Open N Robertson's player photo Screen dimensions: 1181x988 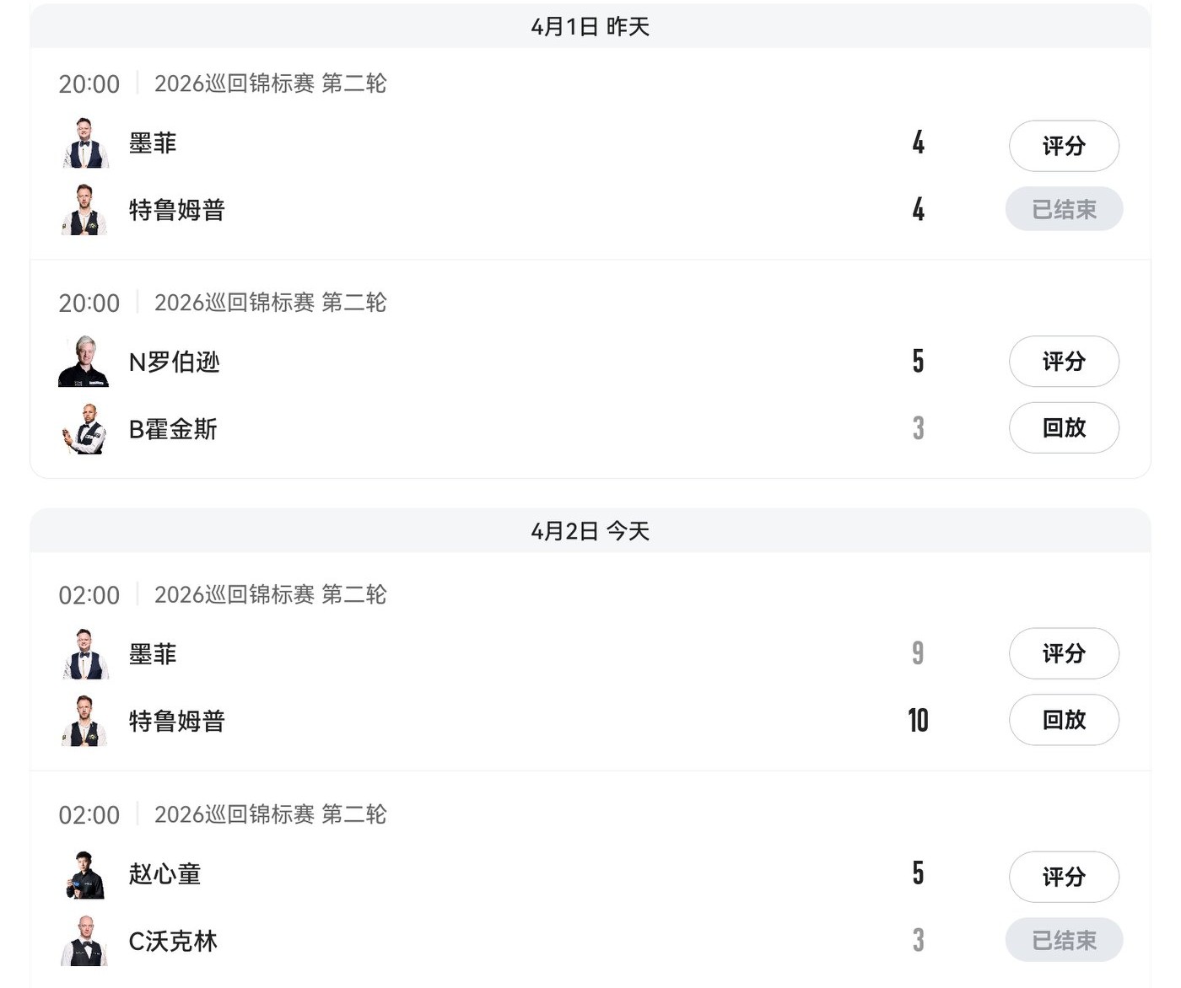pyautogui.click(x=84, y=362)
